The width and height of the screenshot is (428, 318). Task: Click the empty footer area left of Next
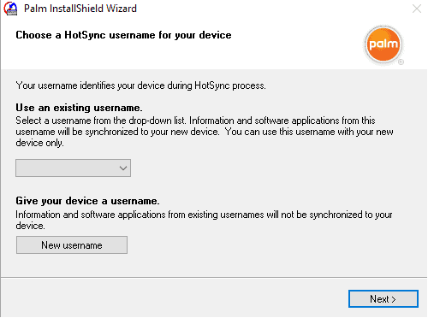click(171, 298)
